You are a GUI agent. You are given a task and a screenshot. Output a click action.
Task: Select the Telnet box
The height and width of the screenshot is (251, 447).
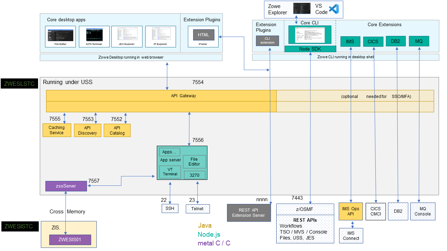pos(198,208)
